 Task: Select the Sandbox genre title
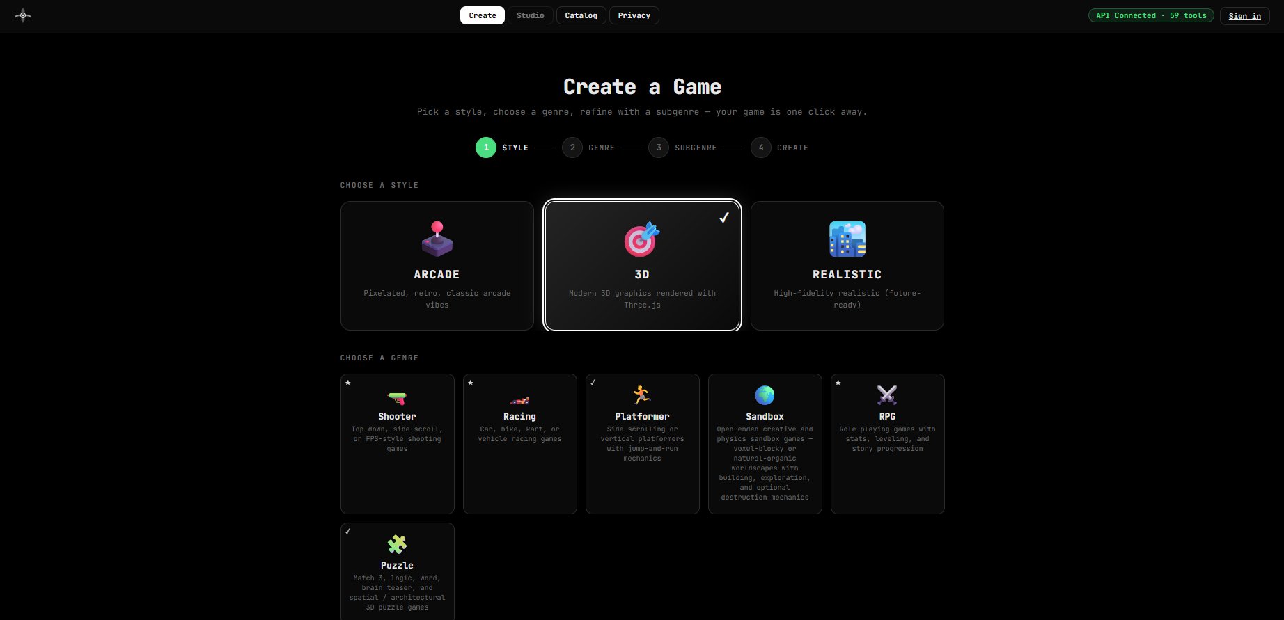coord(765,417)
